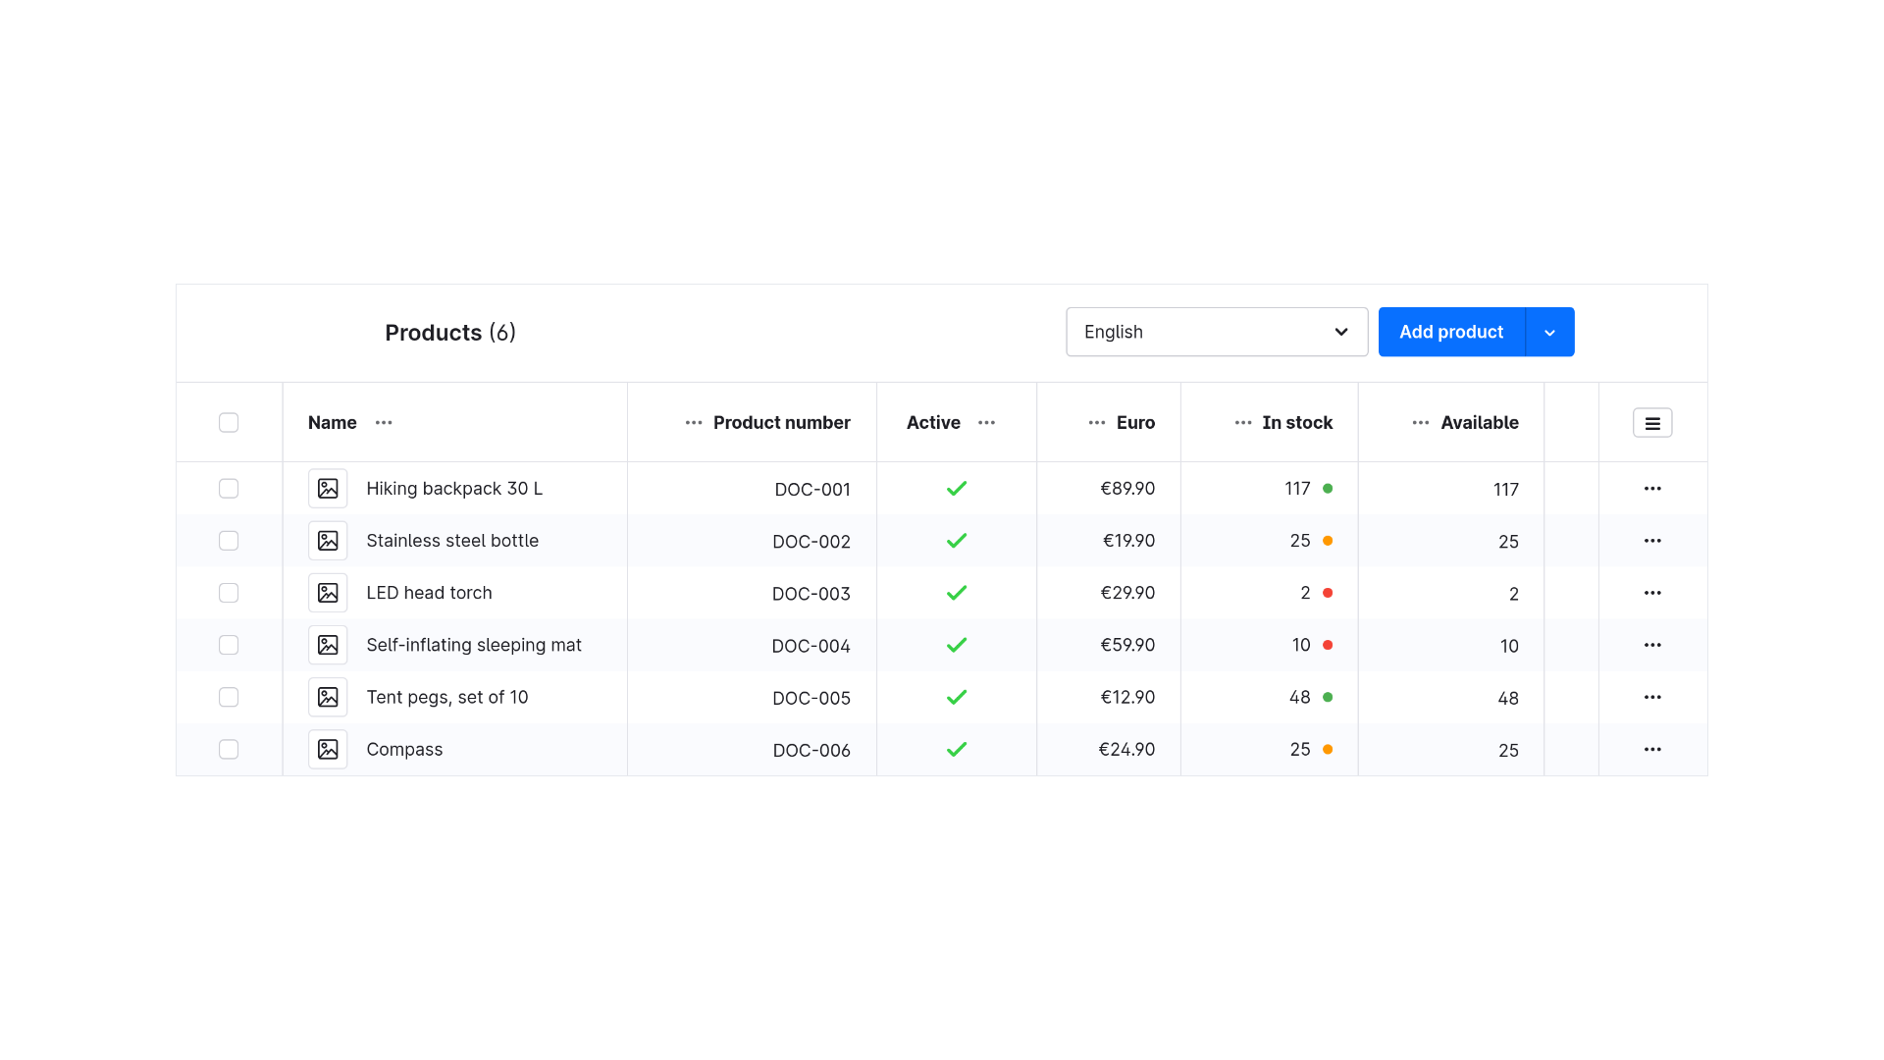Open row actions for Stainless steel bottle
1884x1060 pixels.
(x=1652, y=541)
